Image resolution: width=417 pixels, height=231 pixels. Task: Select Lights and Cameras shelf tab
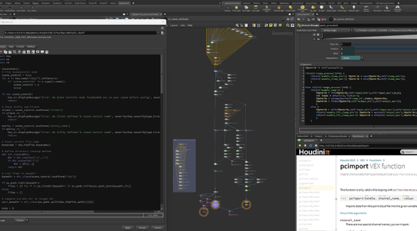[x=232, y=3]
